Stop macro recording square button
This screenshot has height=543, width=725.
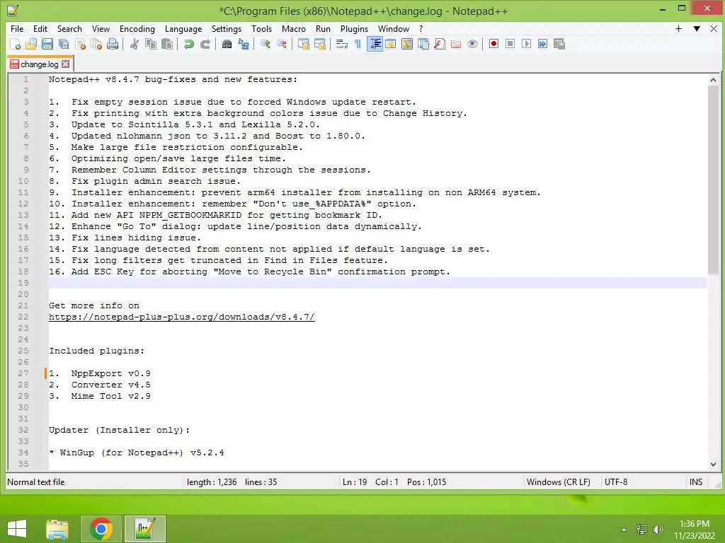pos(510,44)
